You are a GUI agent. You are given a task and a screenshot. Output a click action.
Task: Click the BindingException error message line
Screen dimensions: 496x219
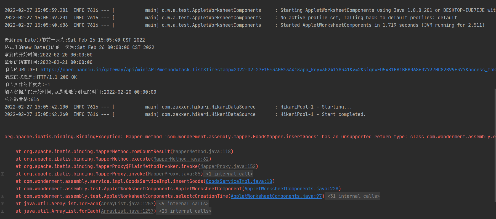(250, 137)
